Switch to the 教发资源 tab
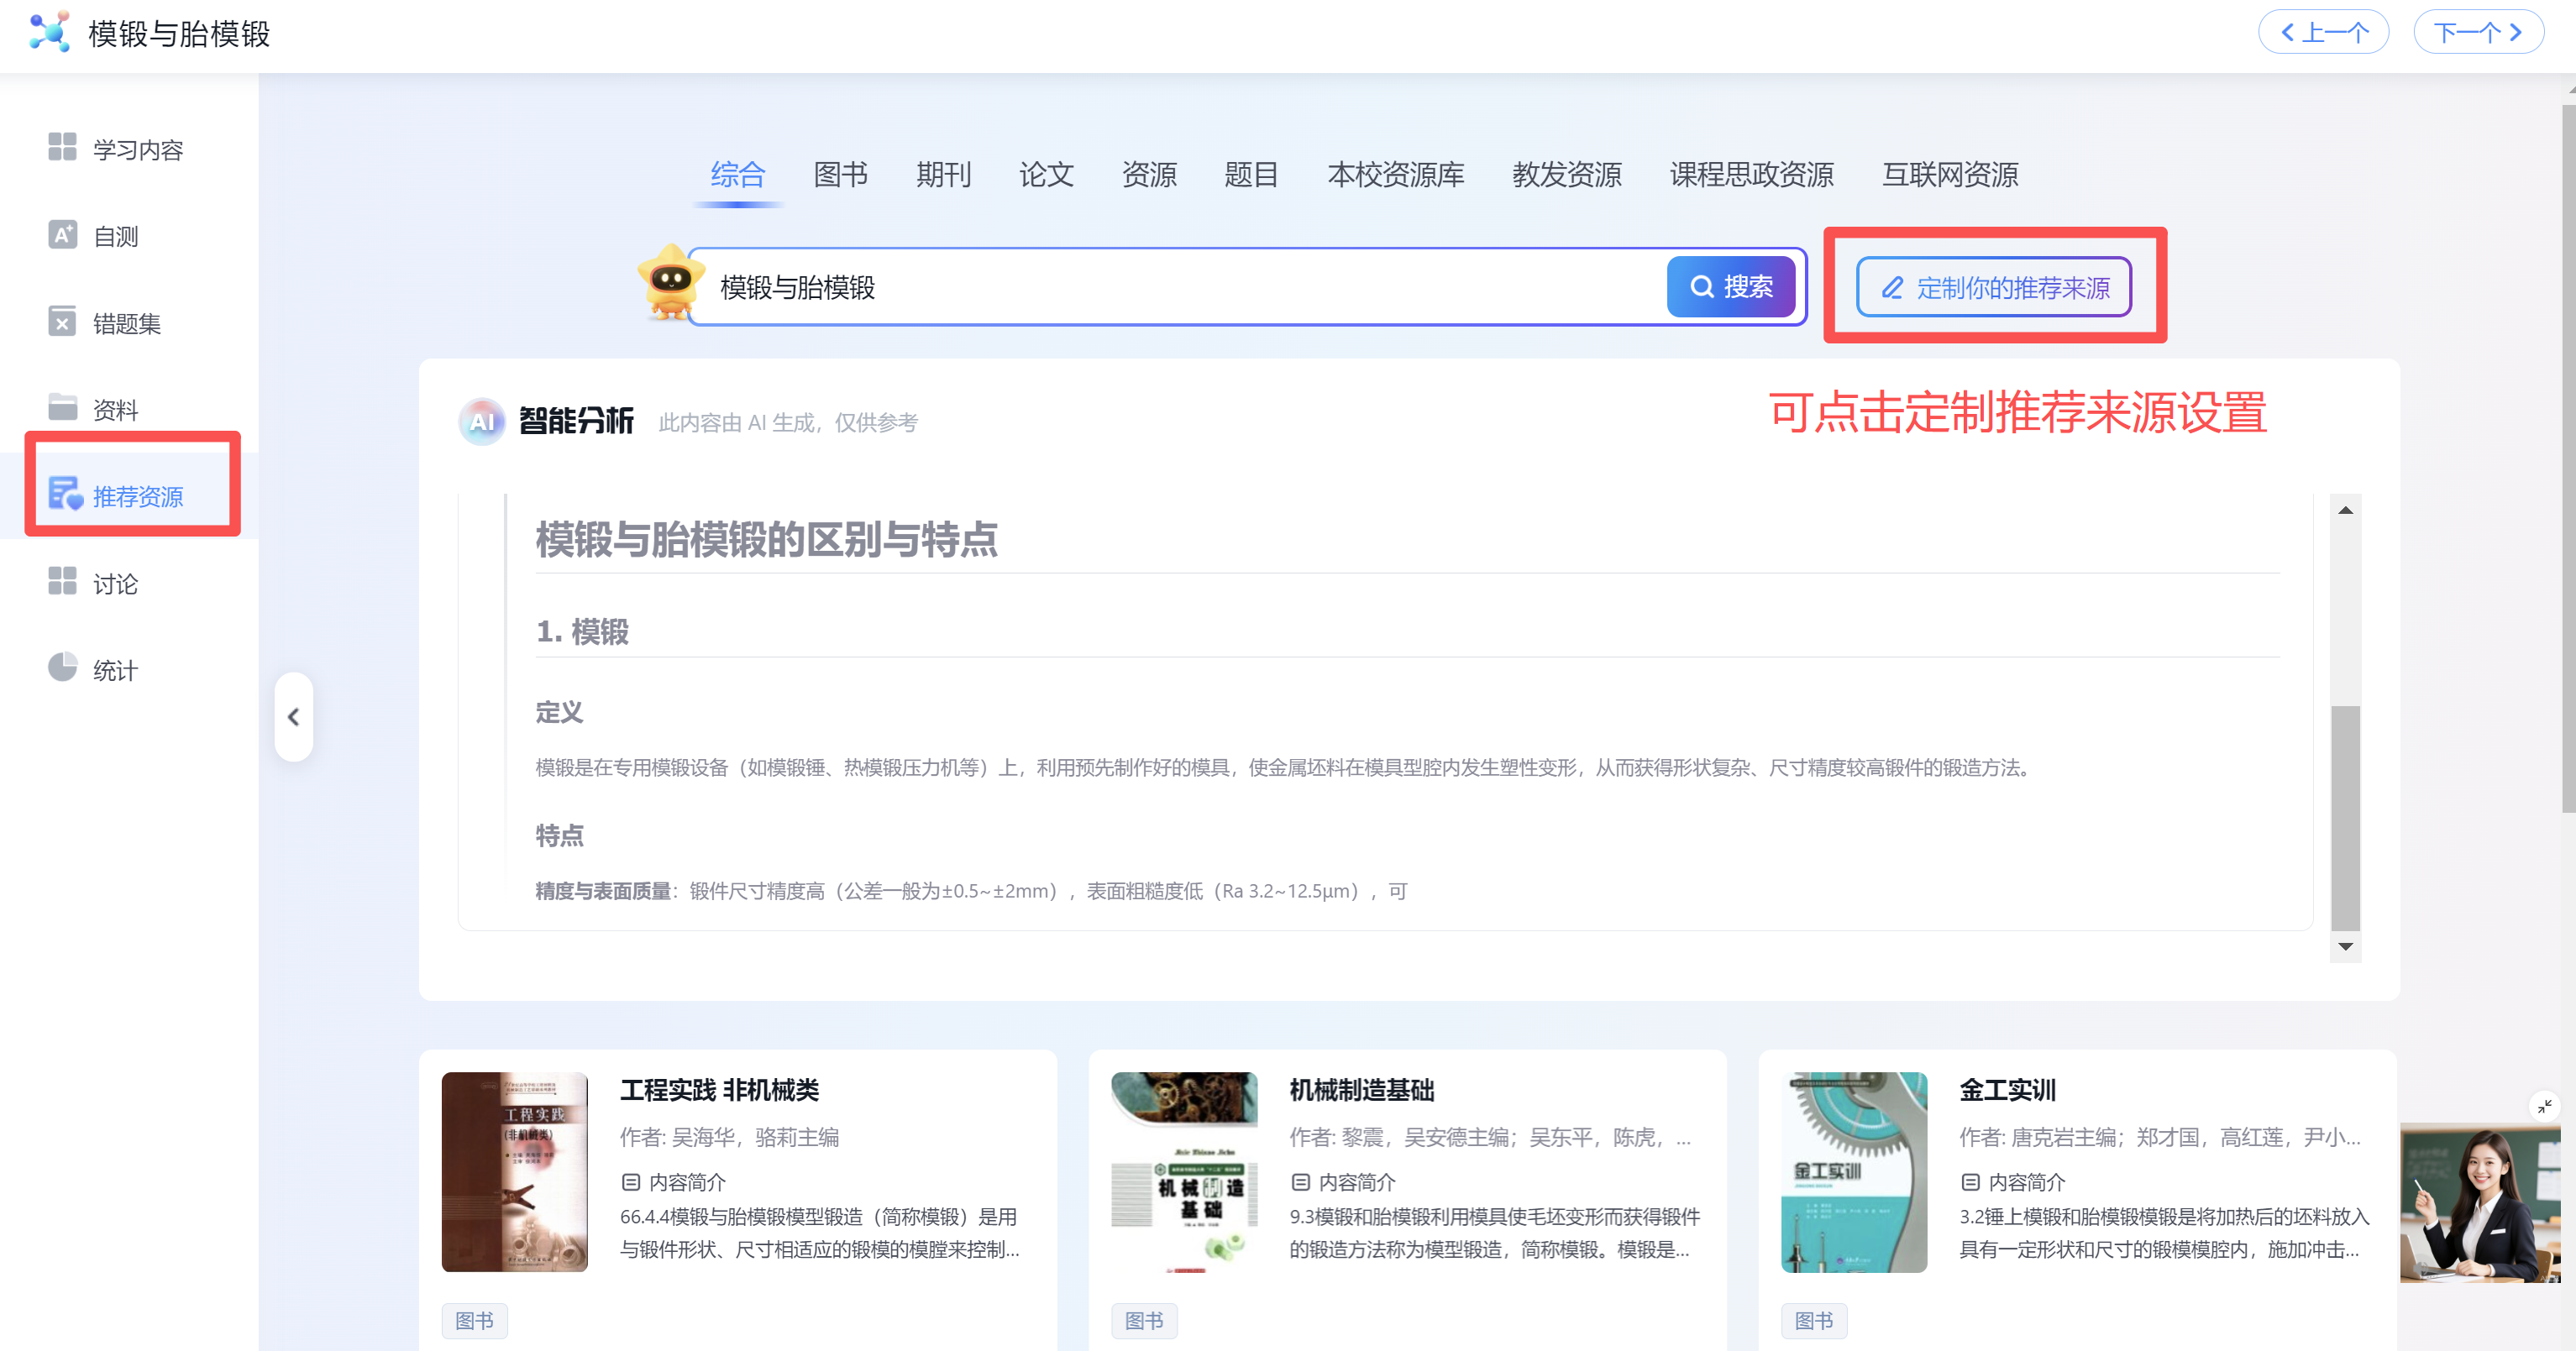Viewport: 2576px width, 1351px height. 1567,175
